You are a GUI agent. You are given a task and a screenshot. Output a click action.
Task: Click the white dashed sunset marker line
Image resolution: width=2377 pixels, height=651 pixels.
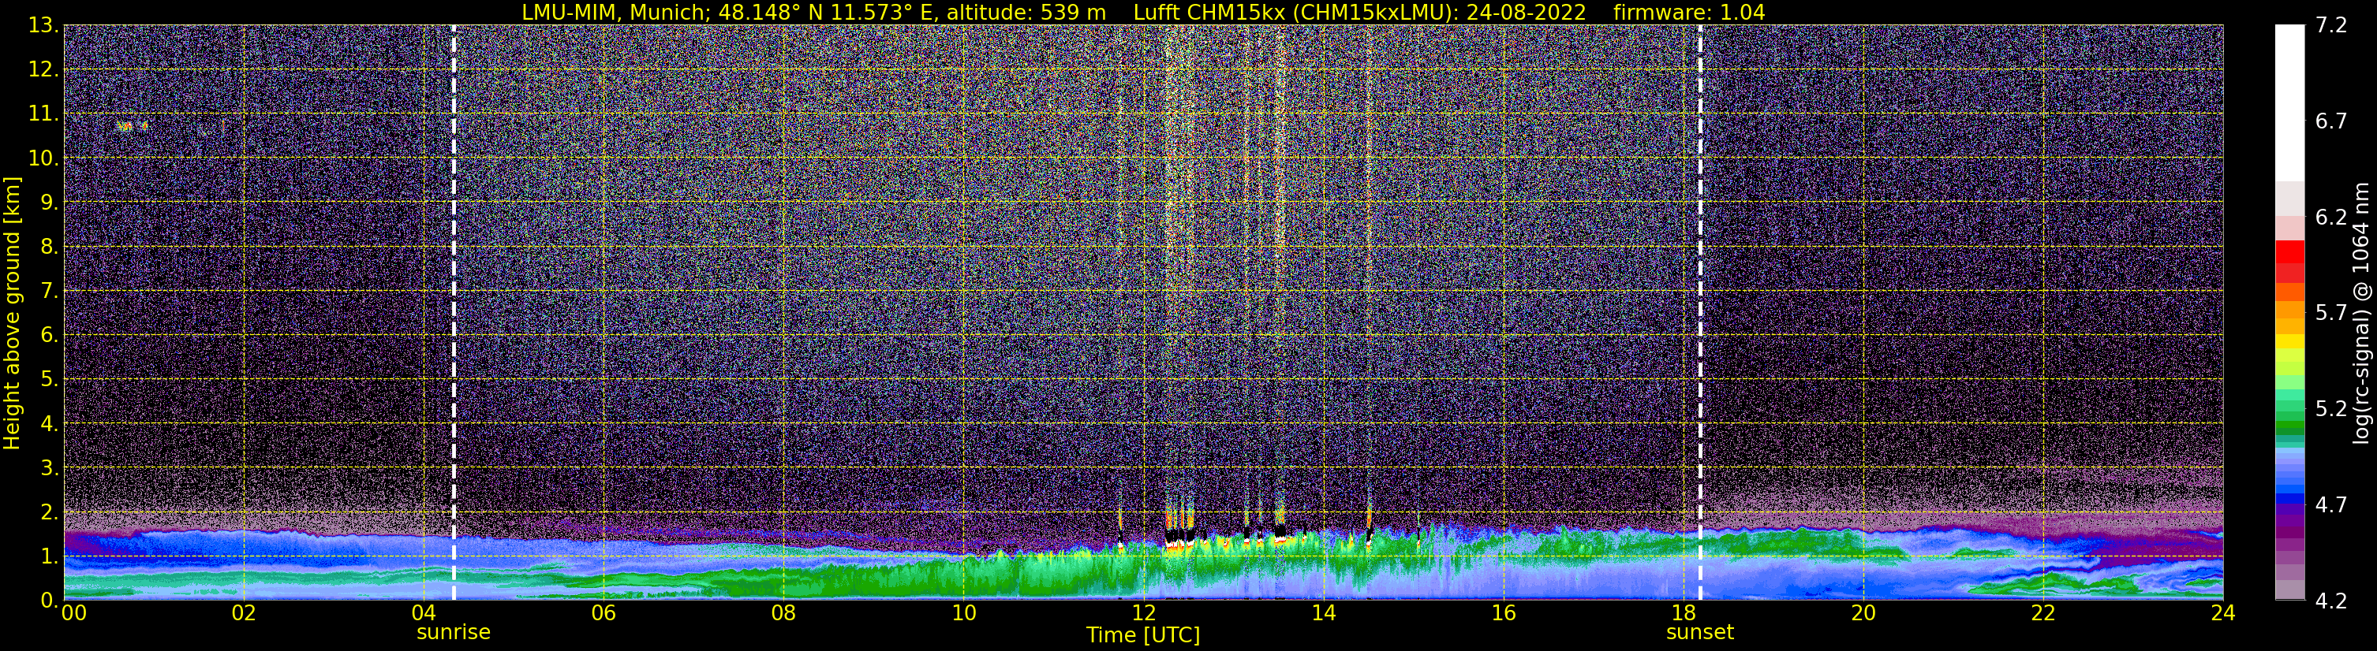tap(1699, 314)
